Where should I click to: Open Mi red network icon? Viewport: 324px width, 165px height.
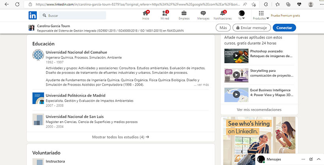point(165,13)
